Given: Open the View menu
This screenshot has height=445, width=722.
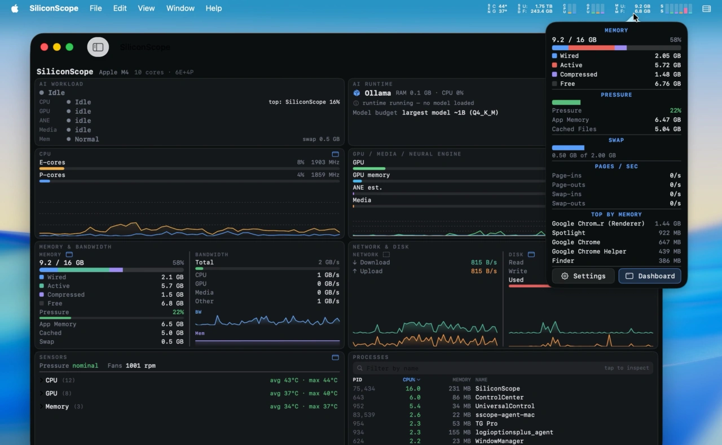Looking at the screenshot, I should pos(146,8).
